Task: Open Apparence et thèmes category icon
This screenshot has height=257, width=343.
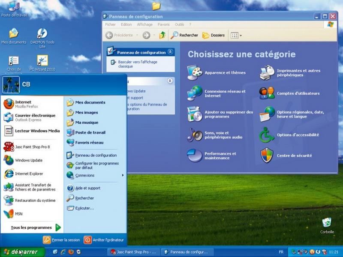Action: (x=195, y=72)
